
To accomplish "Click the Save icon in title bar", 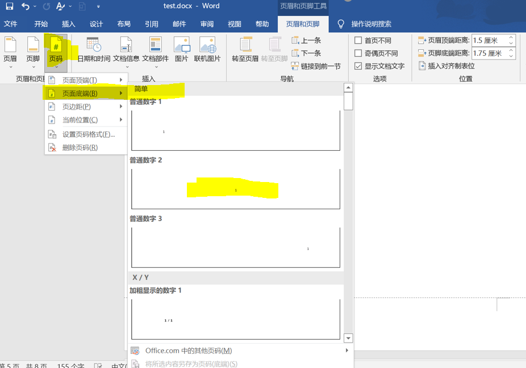I will pos(10,6).
